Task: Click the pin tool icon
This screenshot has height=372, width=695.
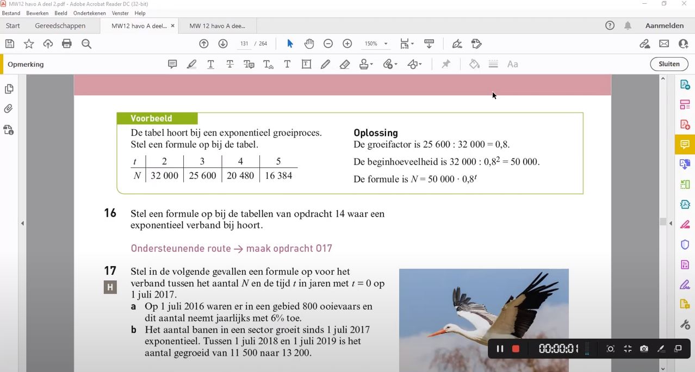Action: pos(446,64)
